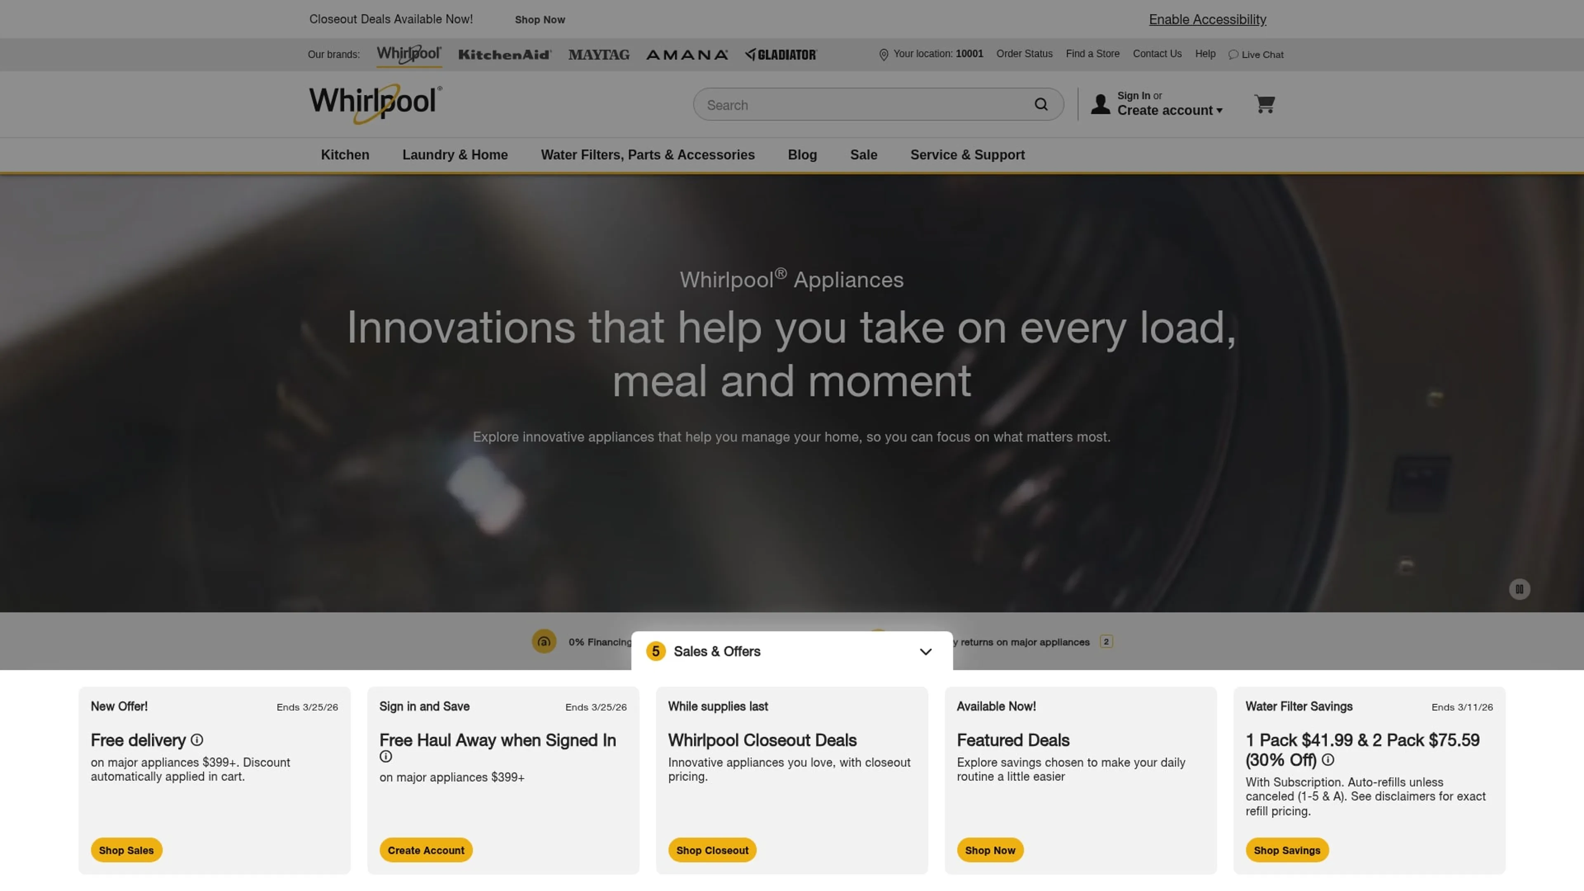This screenshot has width=1584, height=891.
Task: Click Shop Now in top banner
Action: (x=539, y=20)
